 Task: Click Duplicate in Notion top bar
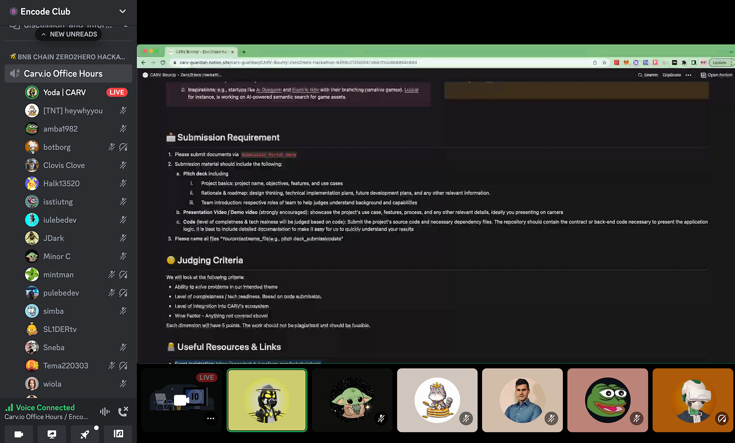coord(671,75)
